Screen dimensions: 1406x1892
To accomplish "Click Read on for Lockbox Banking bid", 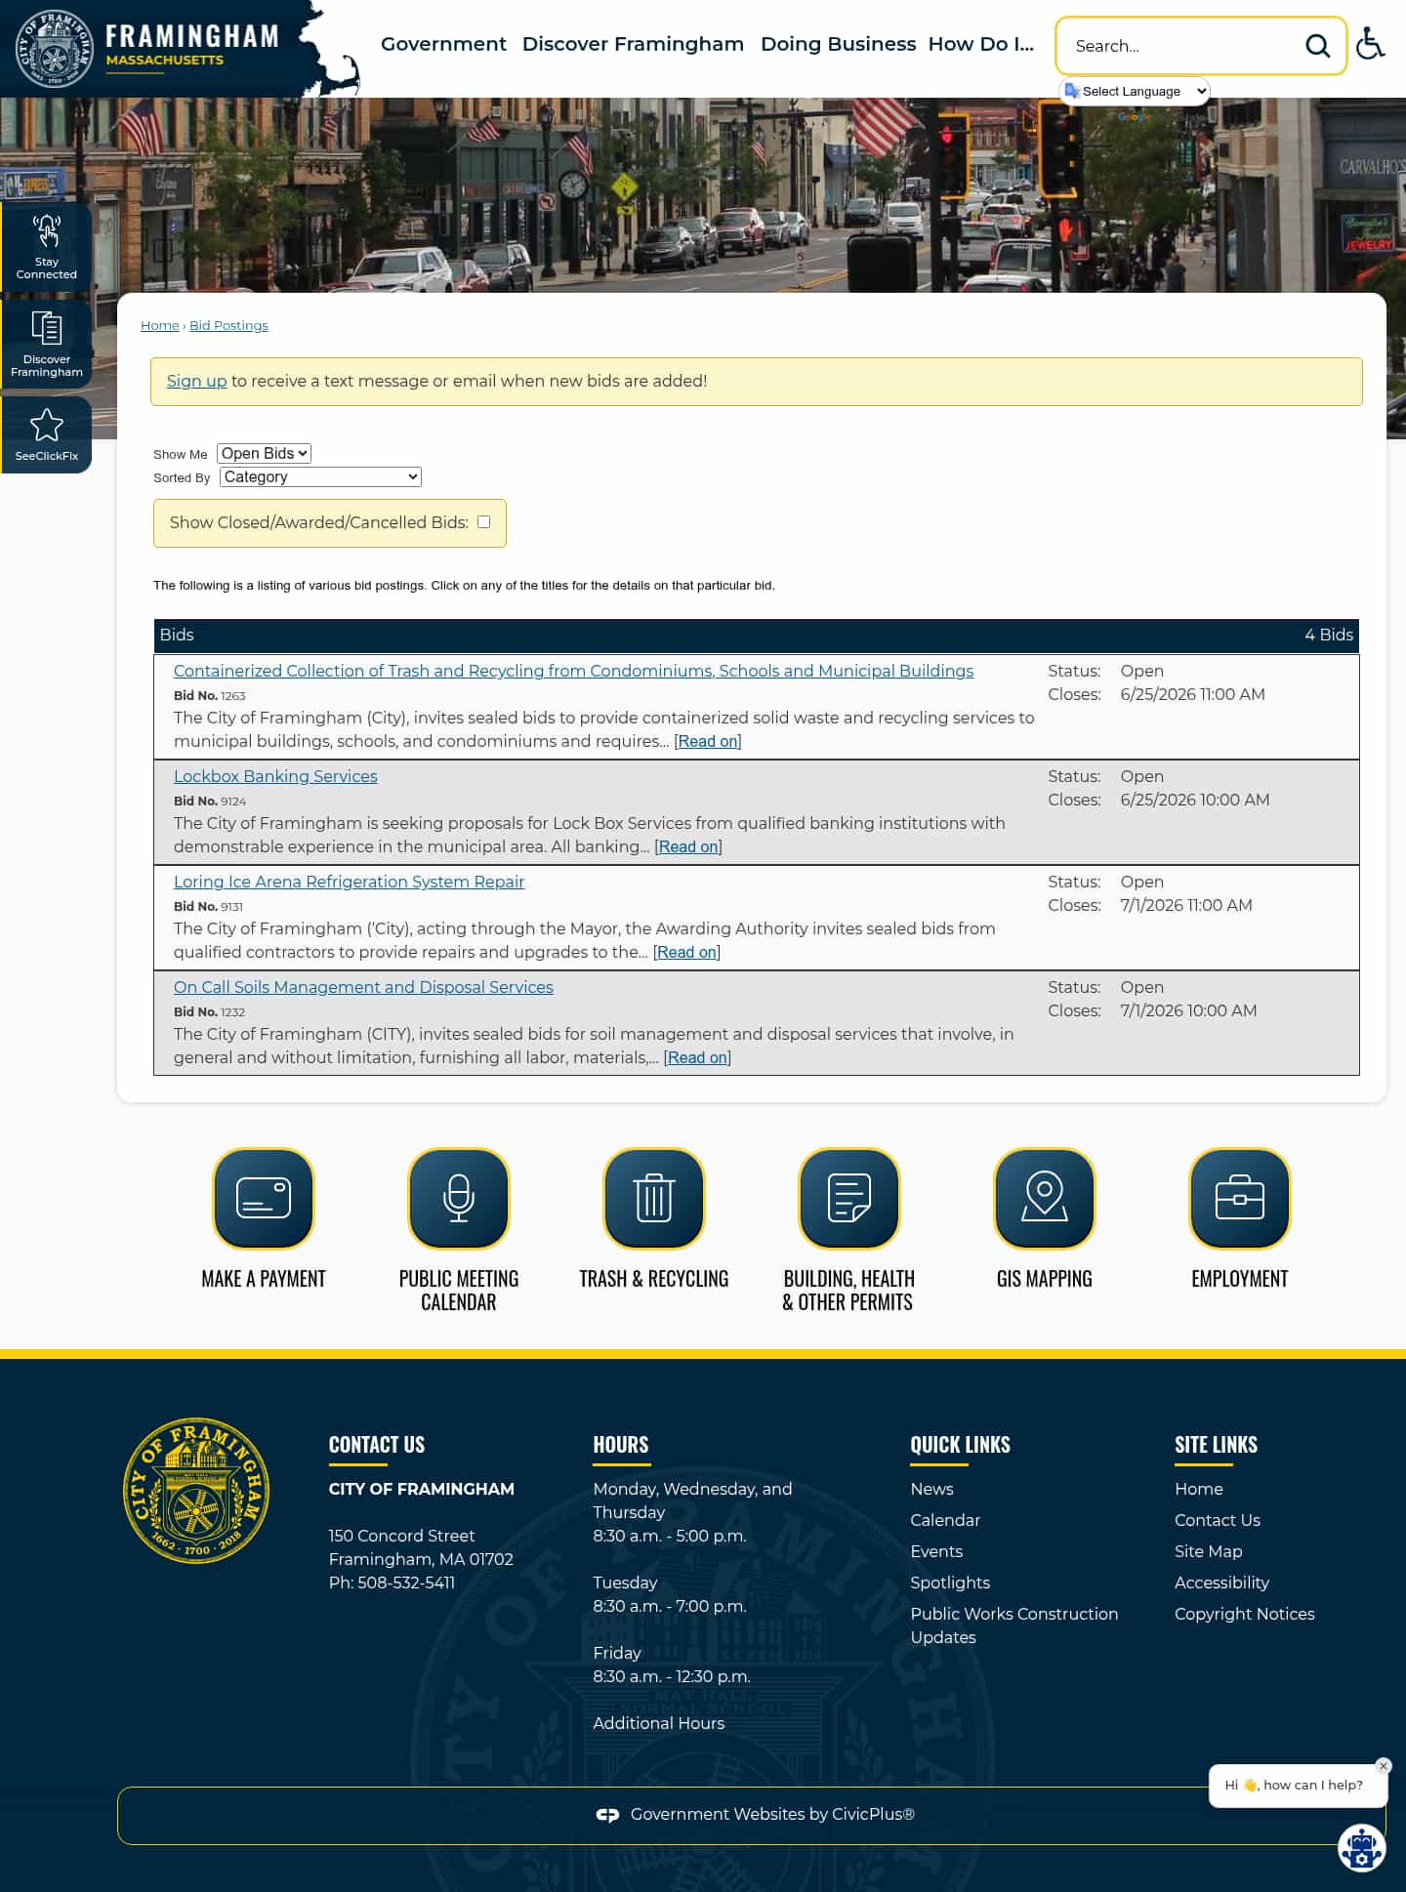I will tap(688, 846).
